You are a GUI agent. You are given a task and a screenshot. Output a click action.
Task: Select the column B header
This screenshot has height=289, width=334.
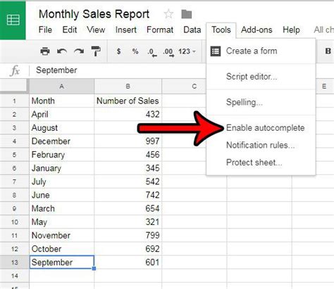click(128, 86)
